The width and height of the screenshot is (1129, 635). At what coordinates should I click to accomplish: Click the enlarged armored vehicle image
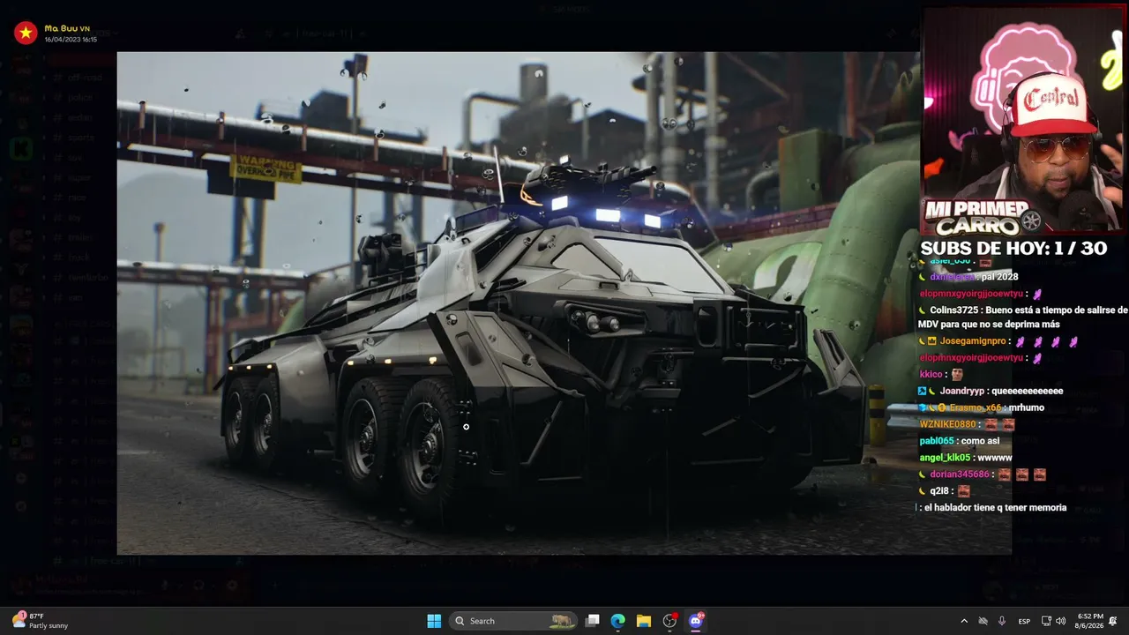[x=564, y=303]
